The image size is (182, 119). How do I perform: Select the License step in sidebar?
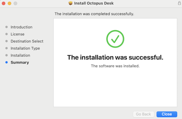click(18, 34)
